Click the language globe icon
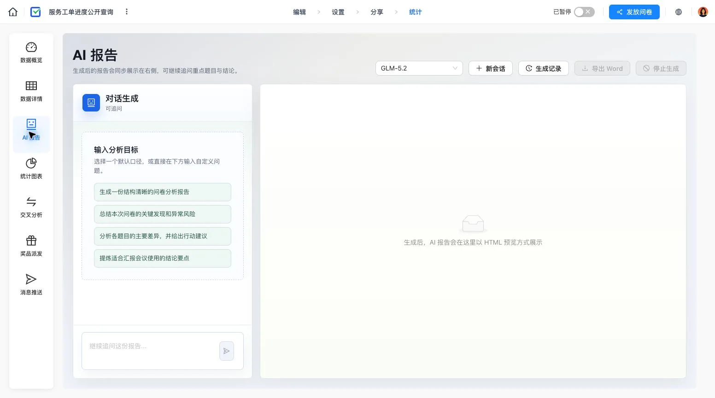 679,12
